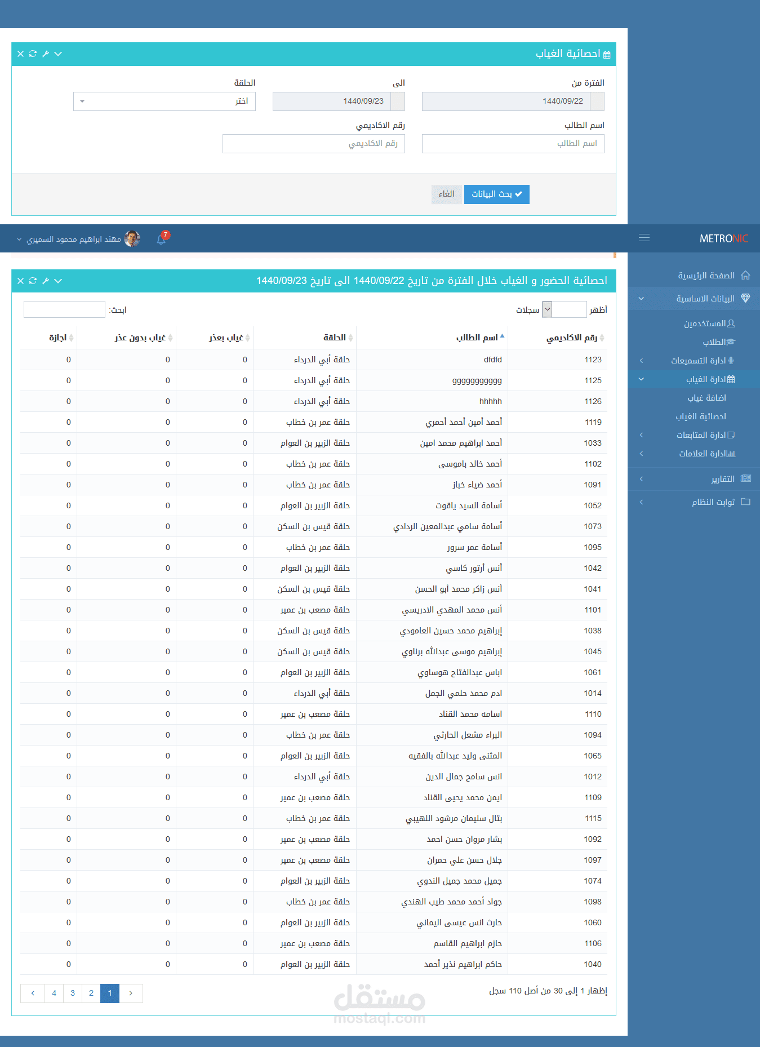Screen dimensions: 760x1047
Task: Open the user menu مهند ابراهيم محمود السميري
Action: [74, 239]
